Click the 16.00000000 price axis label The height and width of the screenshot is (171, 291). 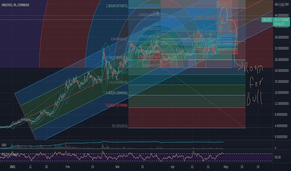coord(282,93)
